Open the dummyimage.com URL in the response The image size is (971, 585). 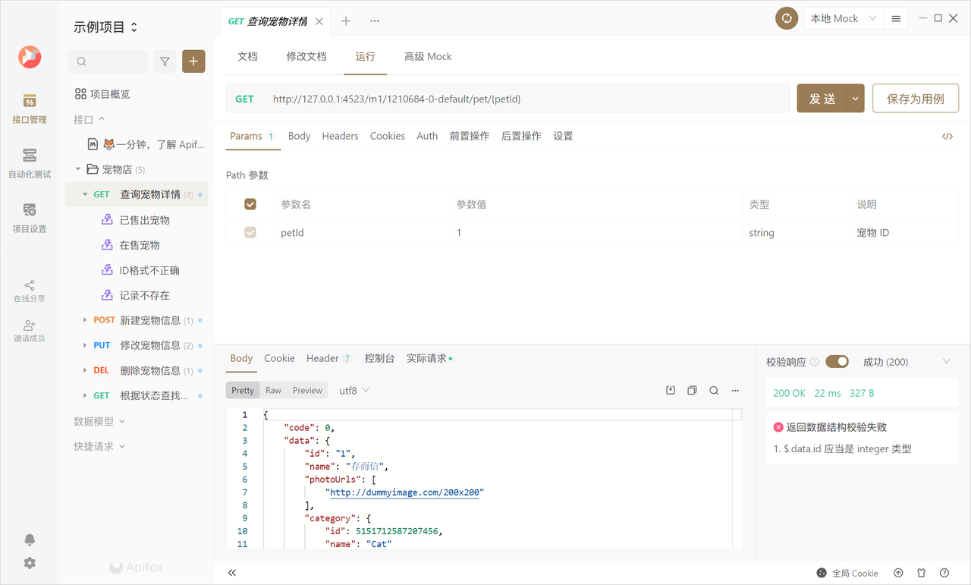click(x=406, y=492)
